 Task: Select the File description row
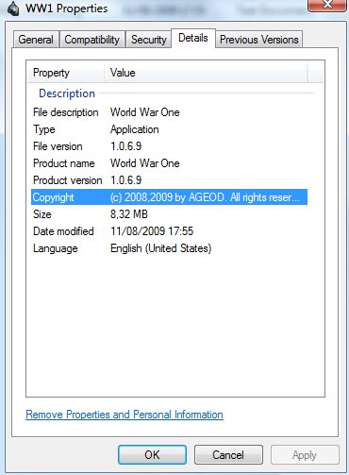coord(169,112)
